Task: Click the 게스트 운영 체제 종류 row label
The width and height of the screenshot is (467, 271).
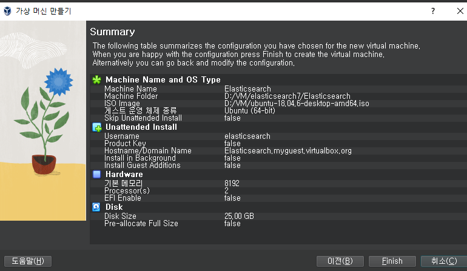Action: point(140,111)
